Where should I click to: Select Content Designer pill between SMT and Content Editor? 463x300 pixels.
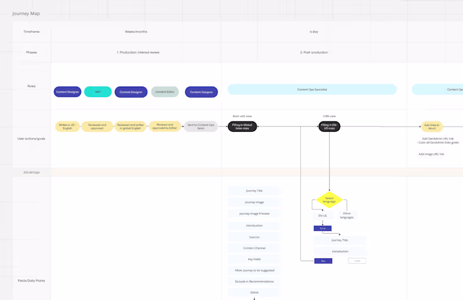click(x=131, y=92)
